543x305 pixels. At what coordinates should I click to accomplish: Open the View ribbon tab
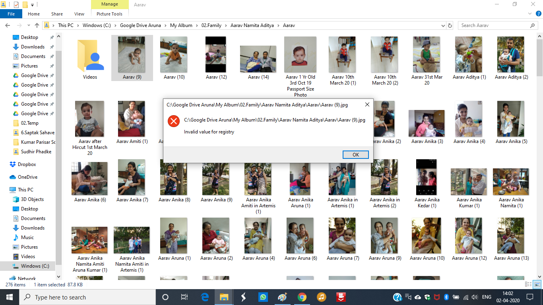click(x=79, y=14)
